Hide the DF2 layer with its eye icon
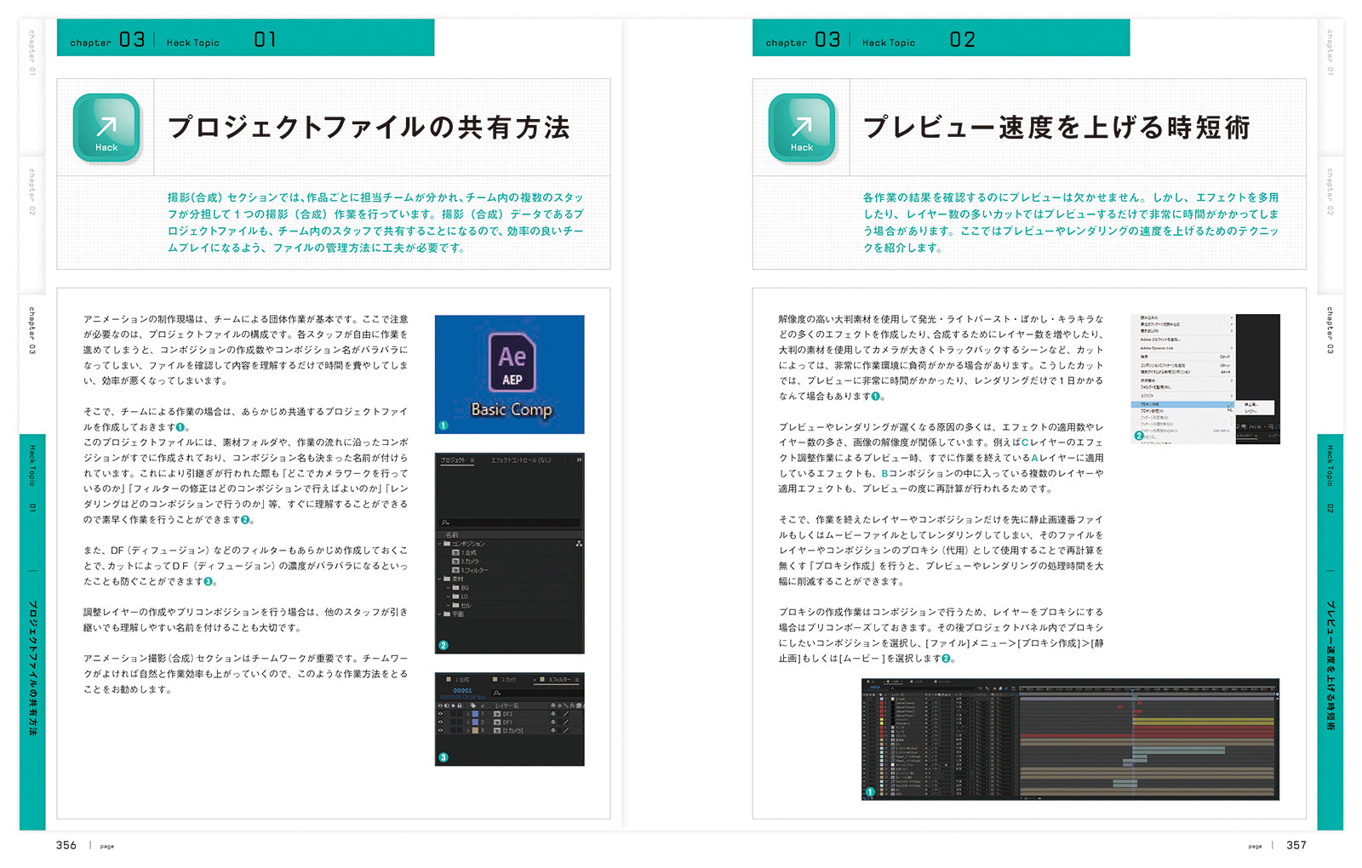The image size is (1362, 868). tap(440, 714)
